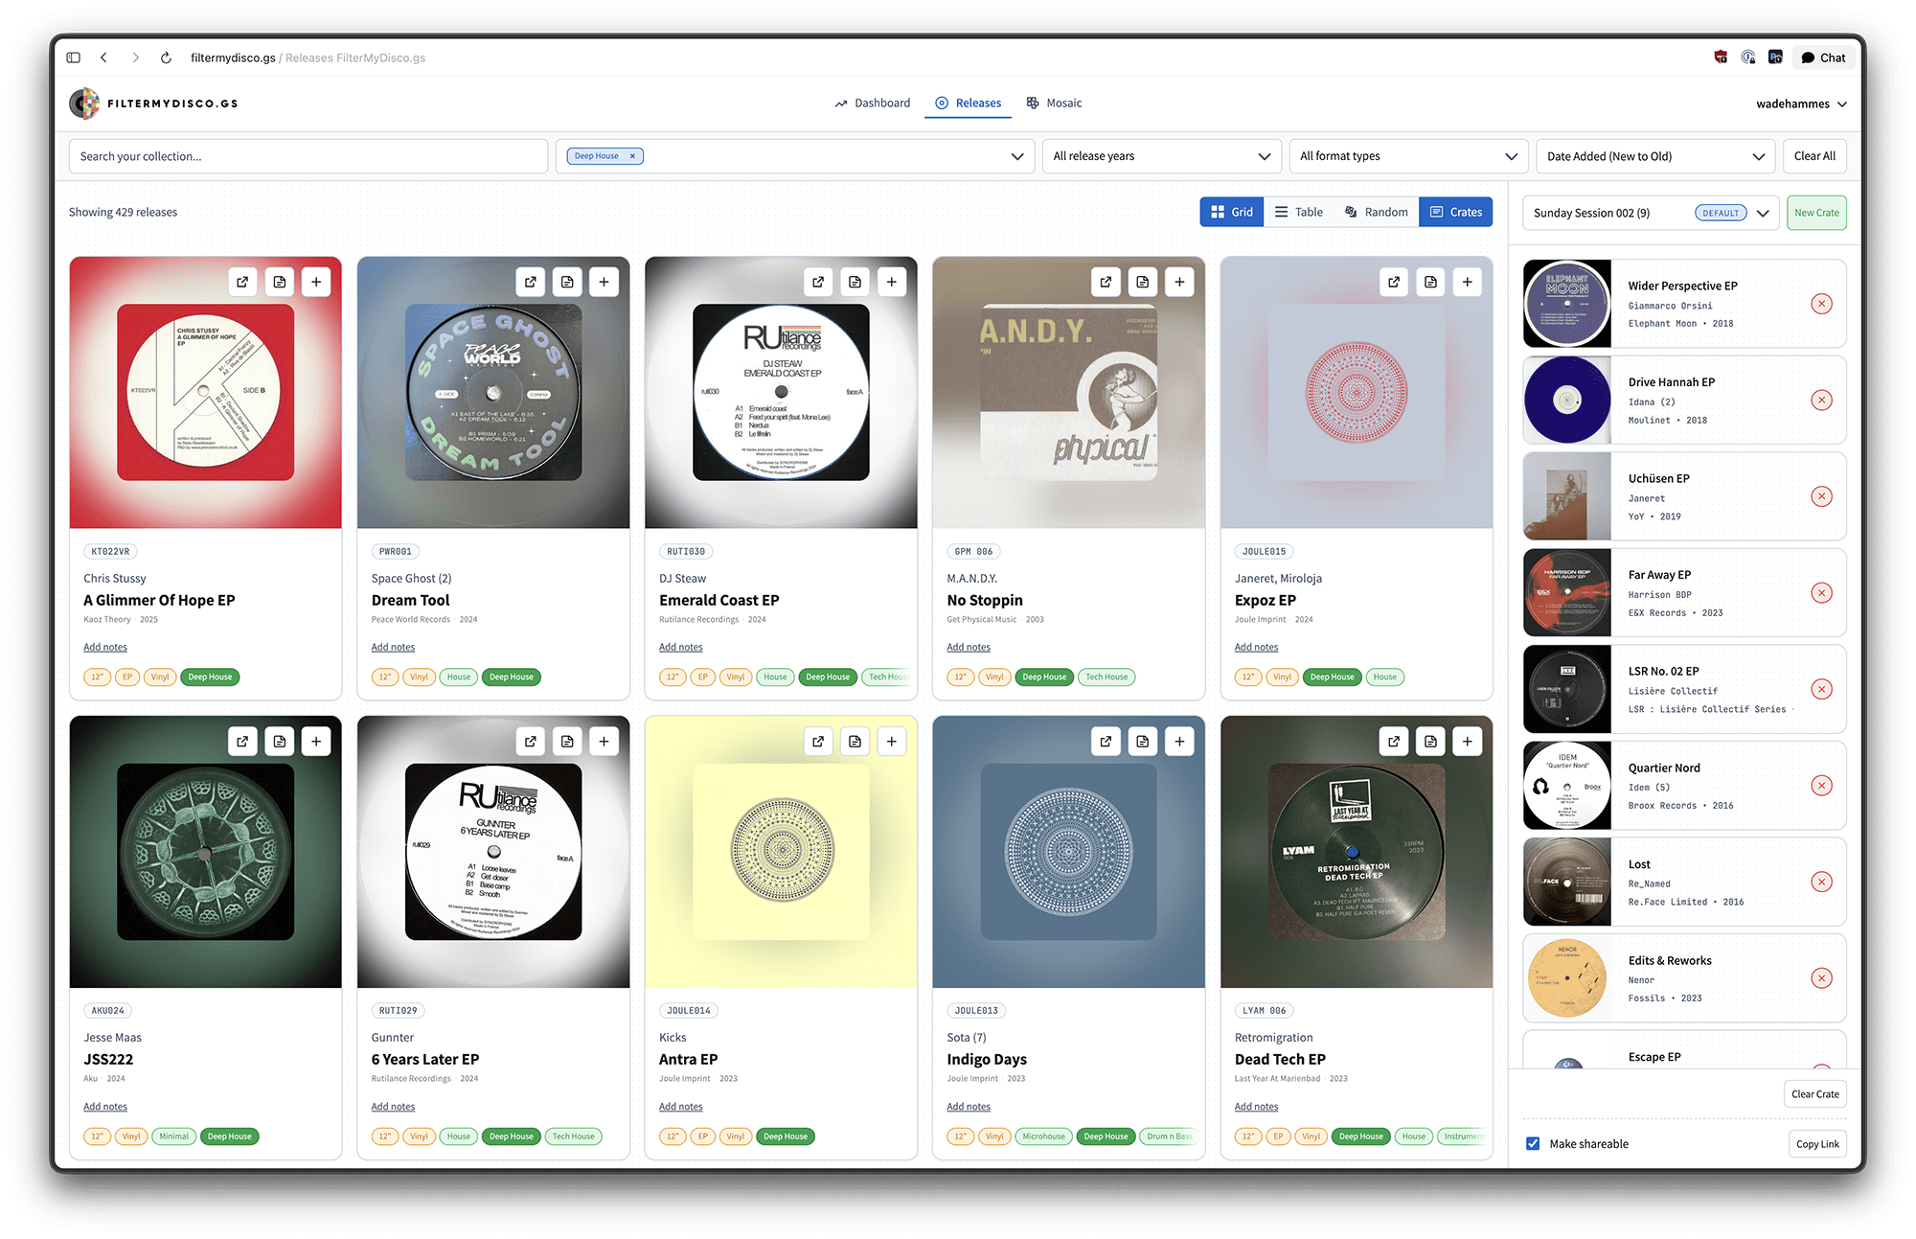Open external link on A Glimmer Of Hope EP card
The height and width of the screenshot is (1239, 1916).
coord(242,282)
